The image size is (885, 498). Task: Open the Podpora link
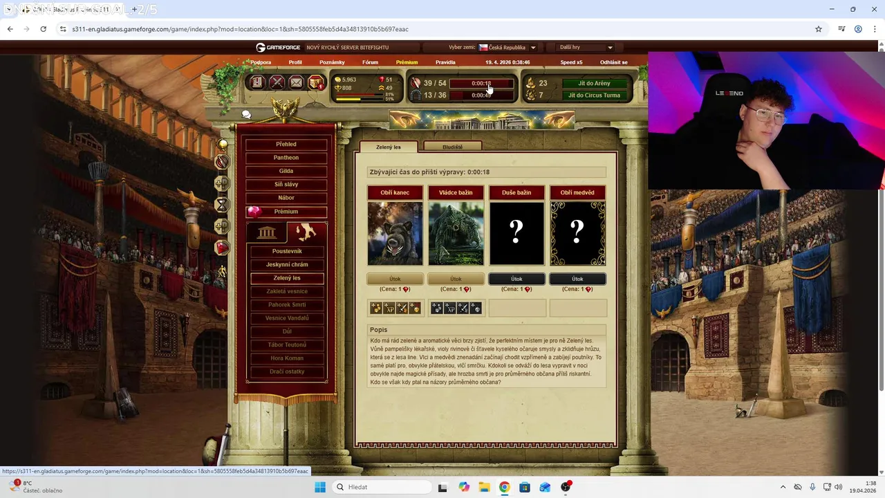pos(261,62)
